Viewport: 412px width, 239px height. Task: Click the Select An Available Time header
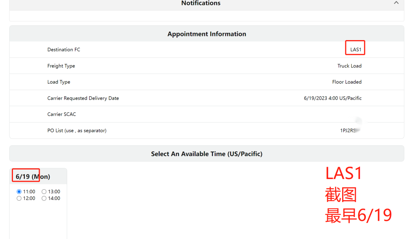206,154
